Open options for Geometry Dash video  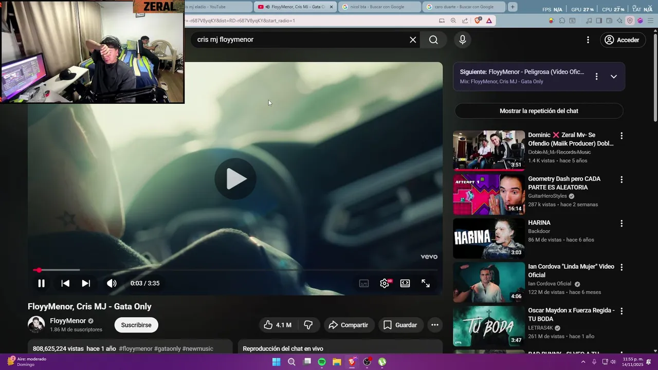(x=622, y=179)
